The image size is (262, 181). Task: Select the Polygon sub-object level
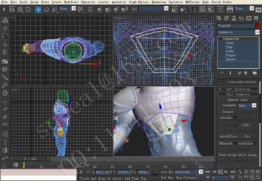pyautogui.click(x=231, y=55)
